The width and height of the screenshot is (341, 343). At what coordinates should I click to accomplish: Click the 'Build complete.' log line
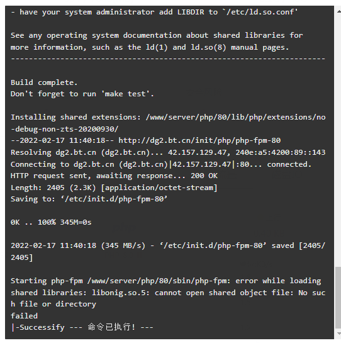click(44, 82)
